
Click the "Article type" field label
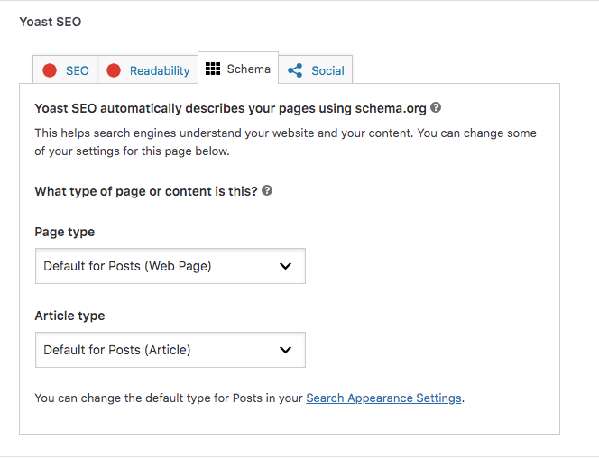69,316
